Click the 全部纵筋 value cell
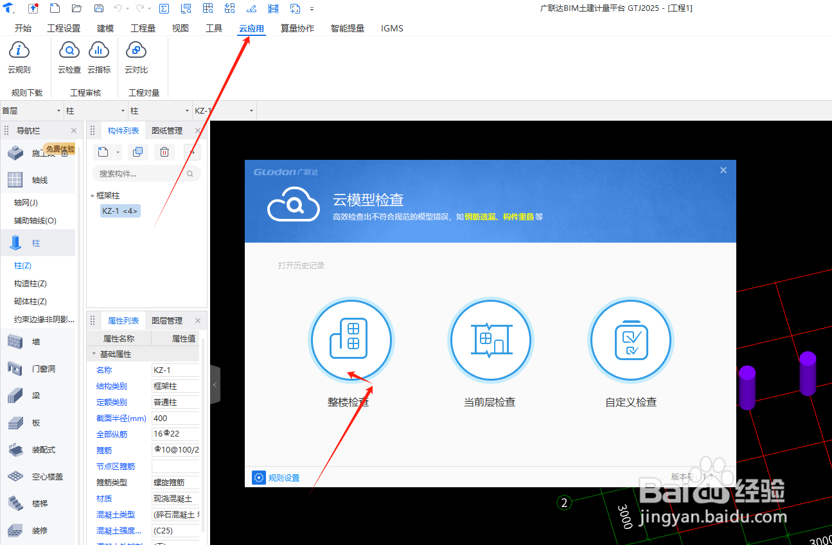Image resolution: width=832 pixels, height=545 pixels. (175, 434)
